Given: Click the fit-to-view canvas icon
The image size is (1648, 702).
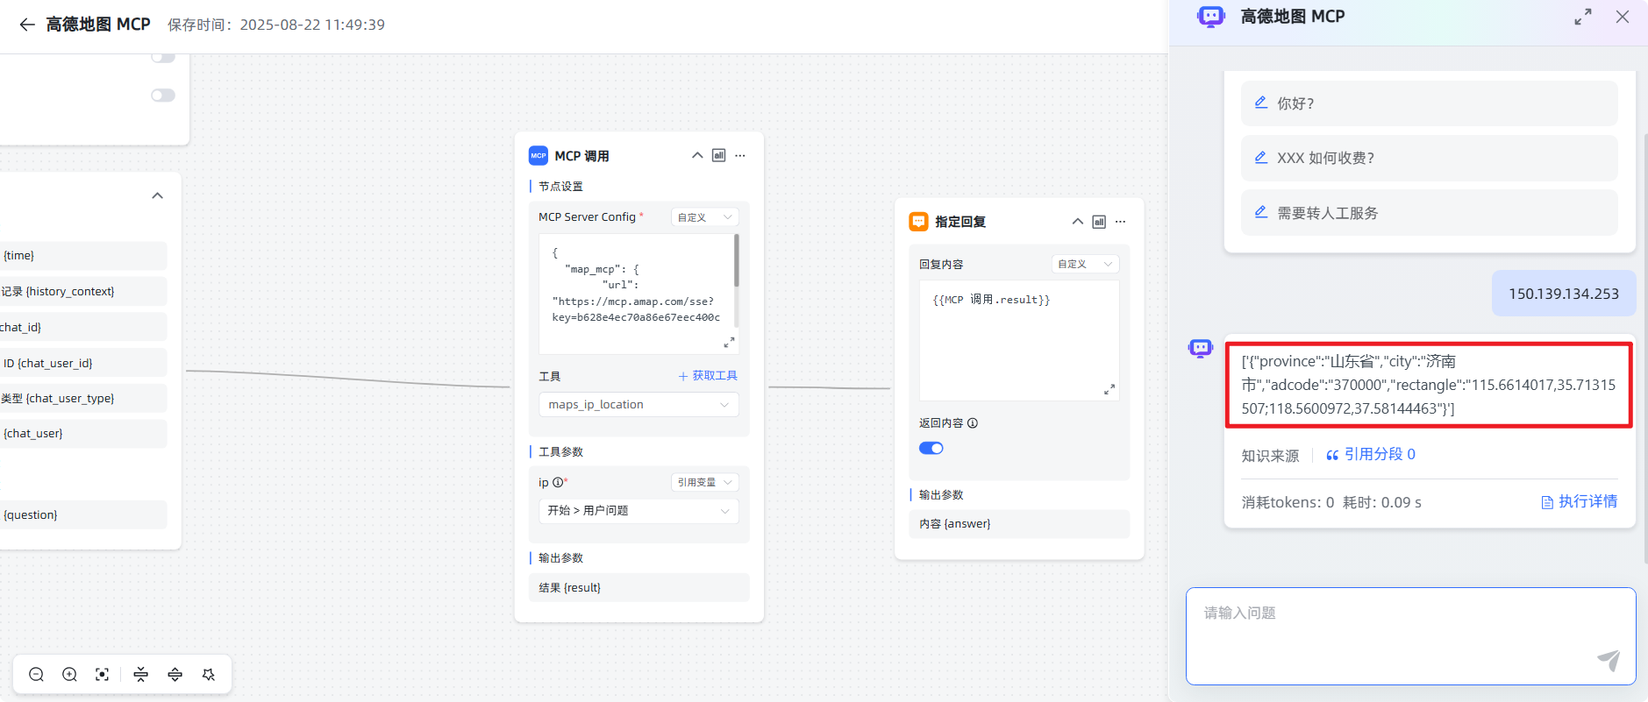Looking at the screenshot, I should coord(103,674).
